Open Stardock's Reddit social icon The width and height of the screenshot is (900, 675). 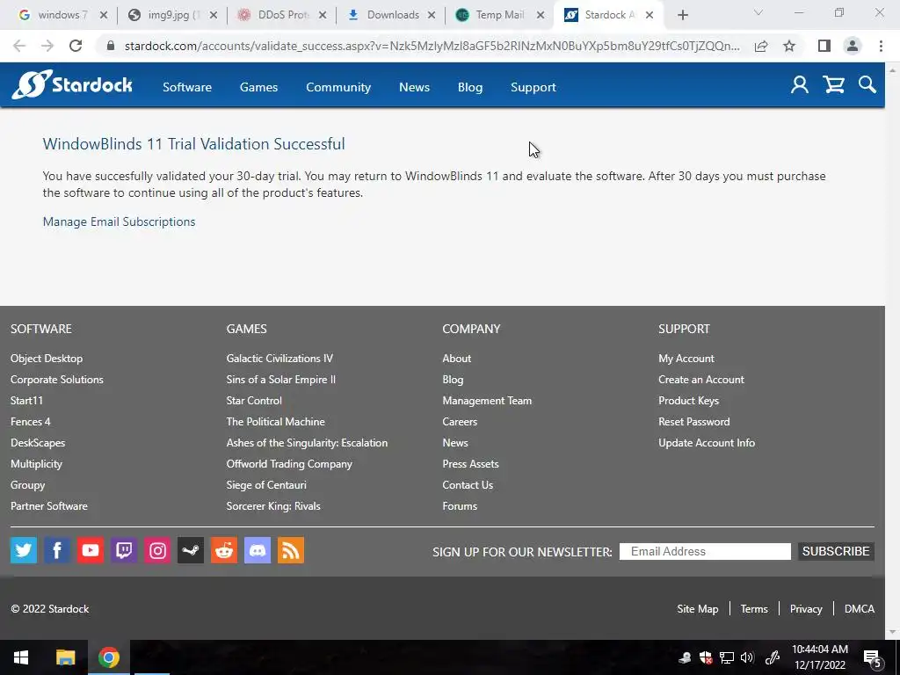pos(224,550)
